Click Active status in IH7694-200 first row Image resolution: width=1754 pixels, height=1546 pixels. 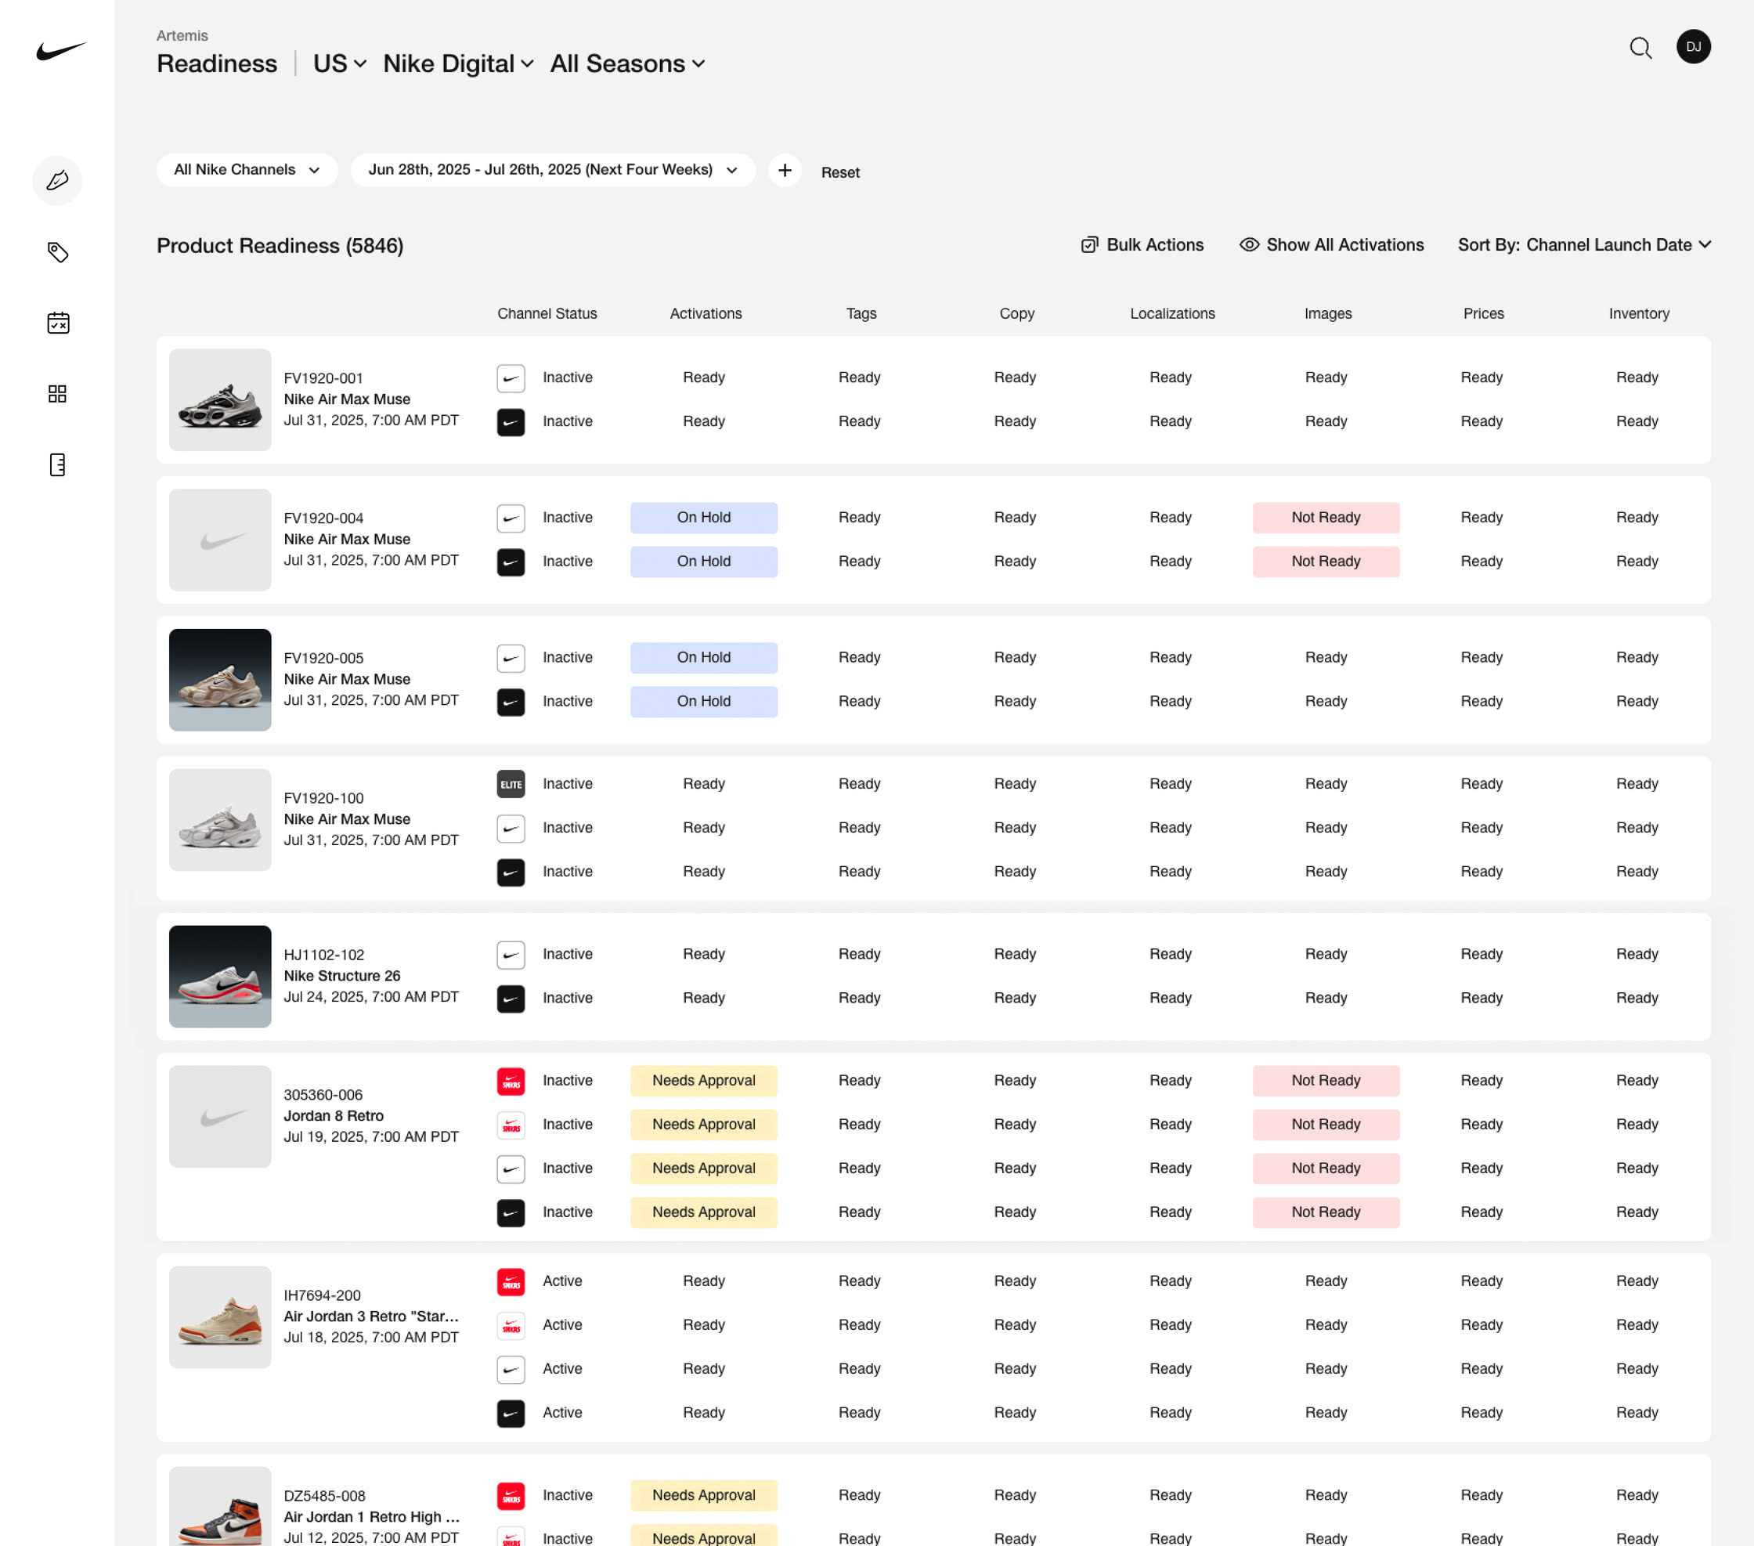click(x=562, y=1281)
